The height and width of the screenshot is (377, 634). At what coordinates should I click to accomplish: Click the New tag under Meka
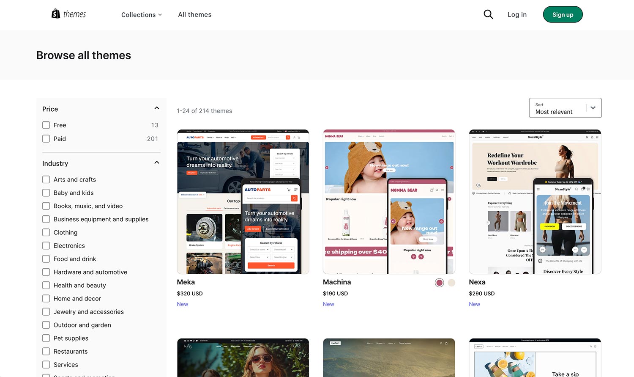point(183,304)
